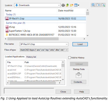Click the Startup Suite briefcase icon
Screen dimensions: 108x101
pos(79,75)
